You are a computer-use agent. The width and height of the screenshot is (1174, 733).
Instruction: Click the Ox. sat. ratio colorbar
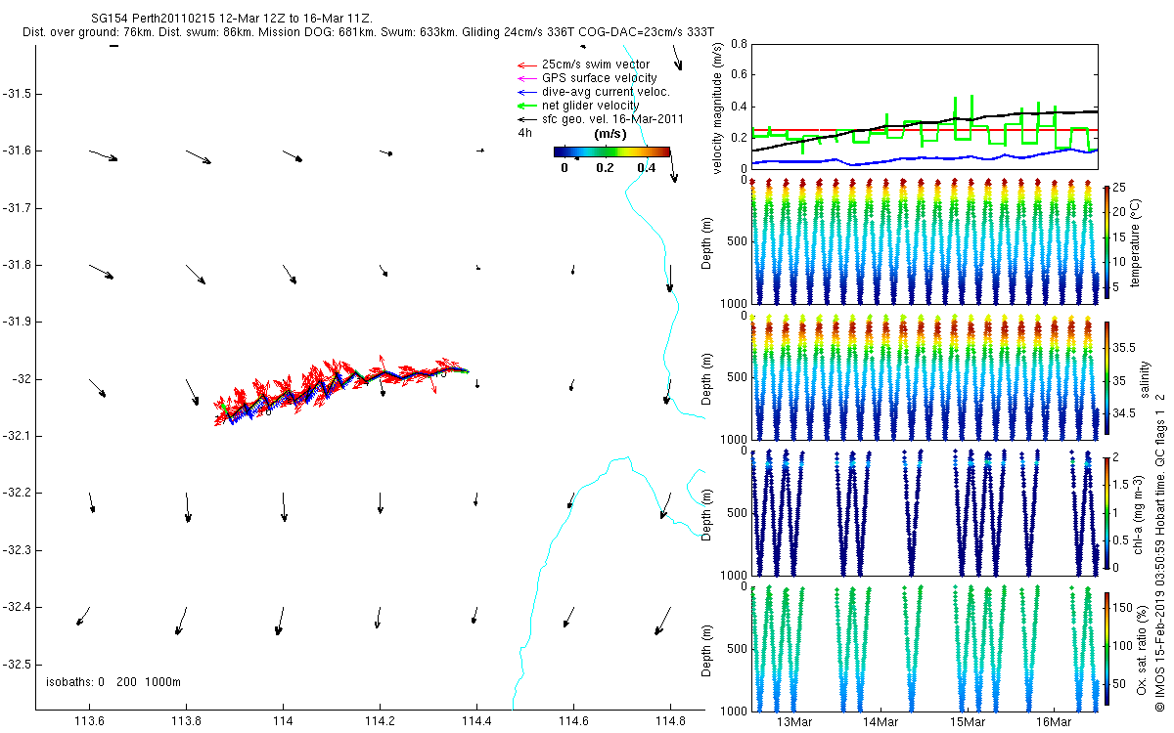(1106, 649)
